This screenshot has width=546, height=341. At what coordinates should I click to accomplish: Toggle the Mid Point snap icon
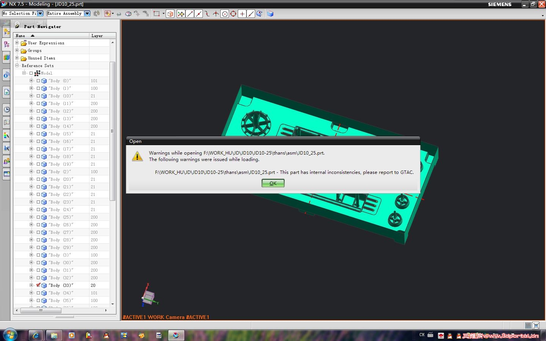[199, 14]
